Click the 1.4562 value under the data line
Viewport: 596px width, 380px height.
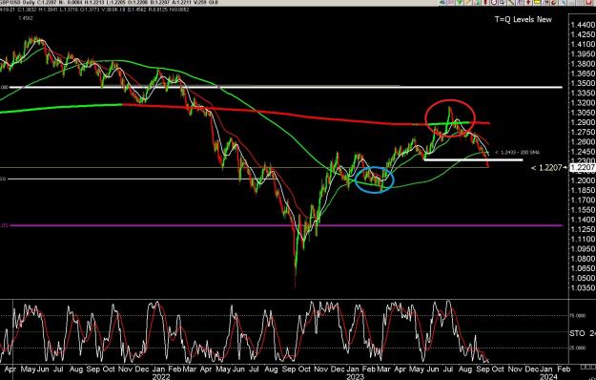(x=26, y=18)
